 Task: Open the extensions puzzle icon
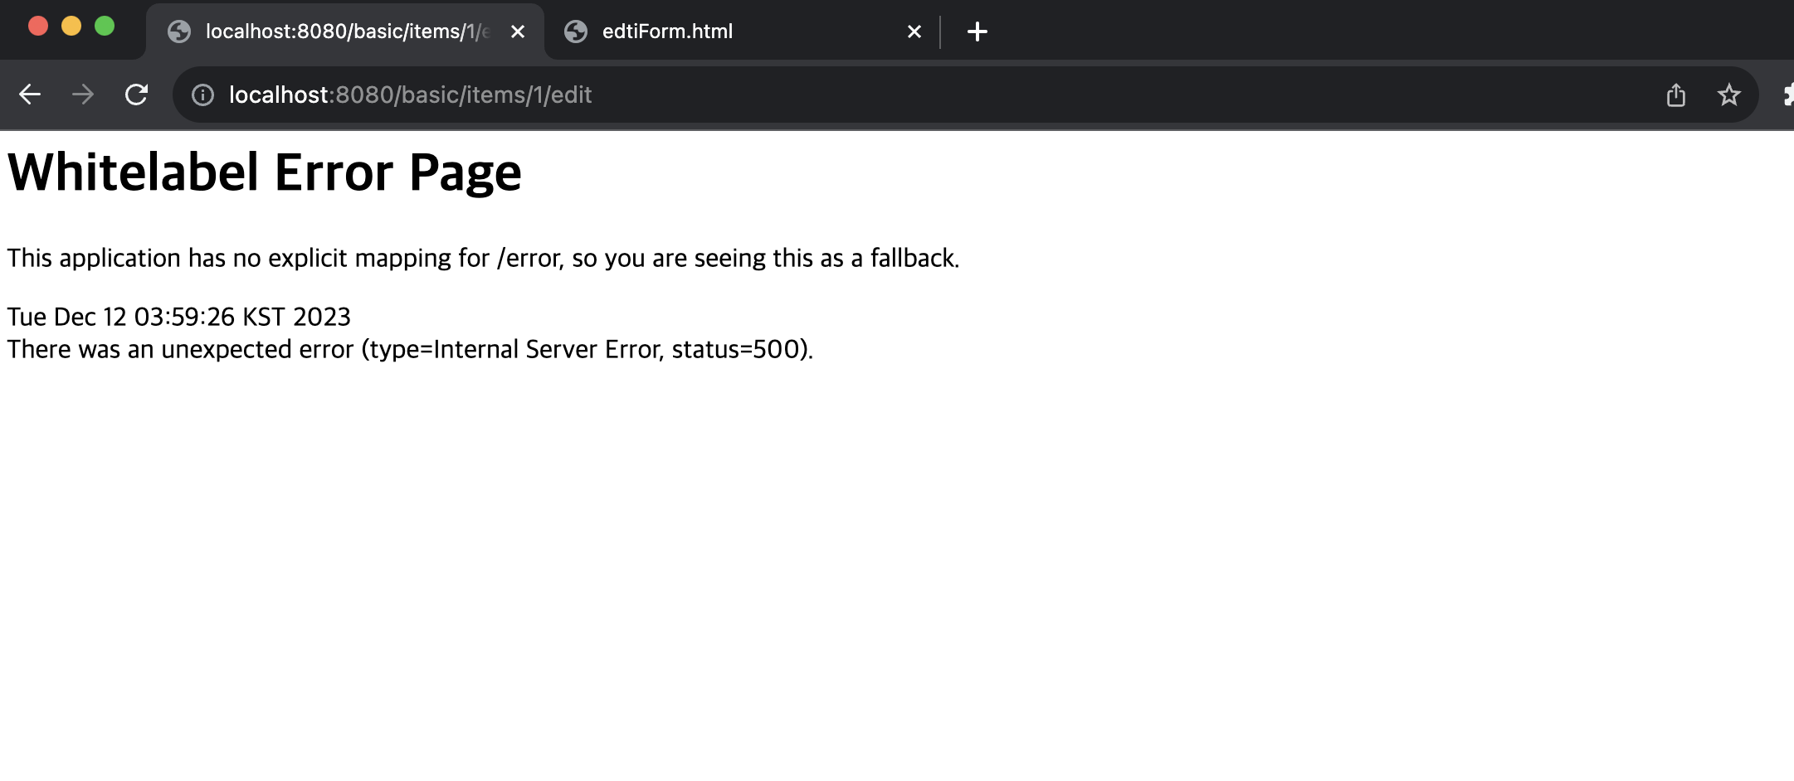[1787, 95]
